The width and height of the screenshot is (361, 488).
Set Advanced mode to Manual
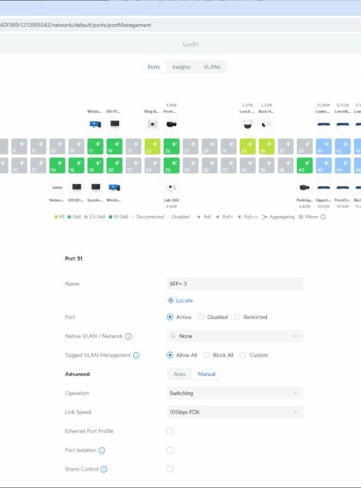click(x=207, y=374)
